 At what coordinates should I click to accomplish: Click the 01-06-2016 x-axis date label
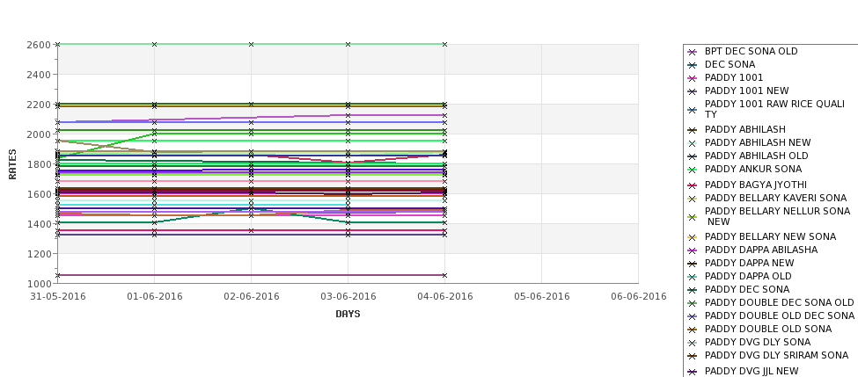154,297
